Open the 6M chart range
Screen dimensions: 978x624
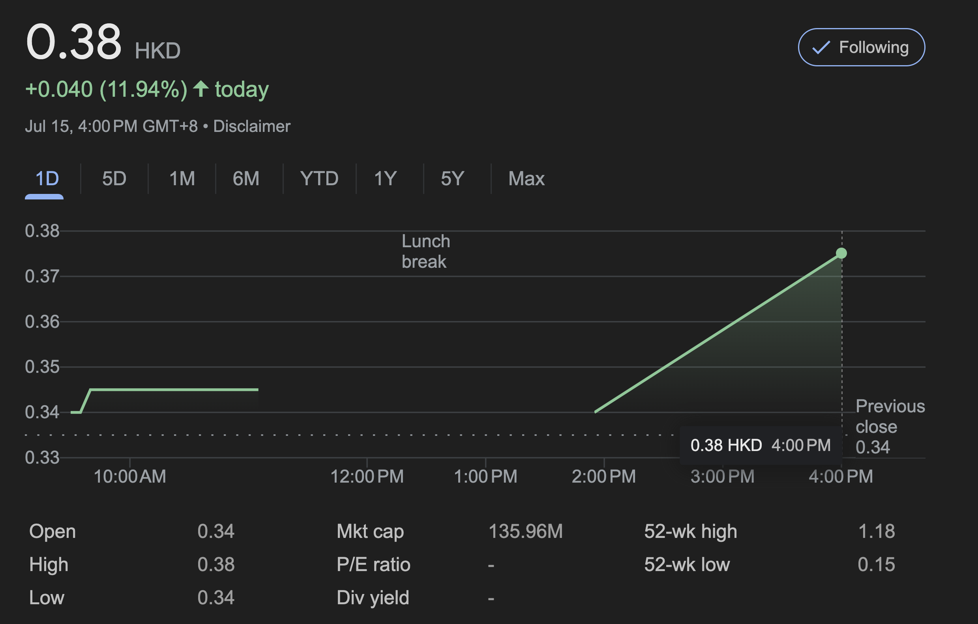(x=246, y=179)
